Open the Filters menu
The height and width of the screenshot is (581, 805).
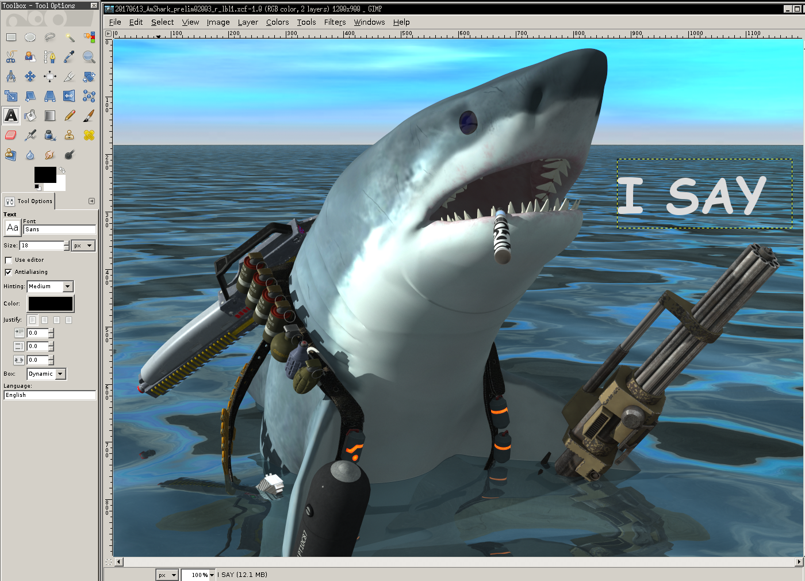(x=335, y=22)
